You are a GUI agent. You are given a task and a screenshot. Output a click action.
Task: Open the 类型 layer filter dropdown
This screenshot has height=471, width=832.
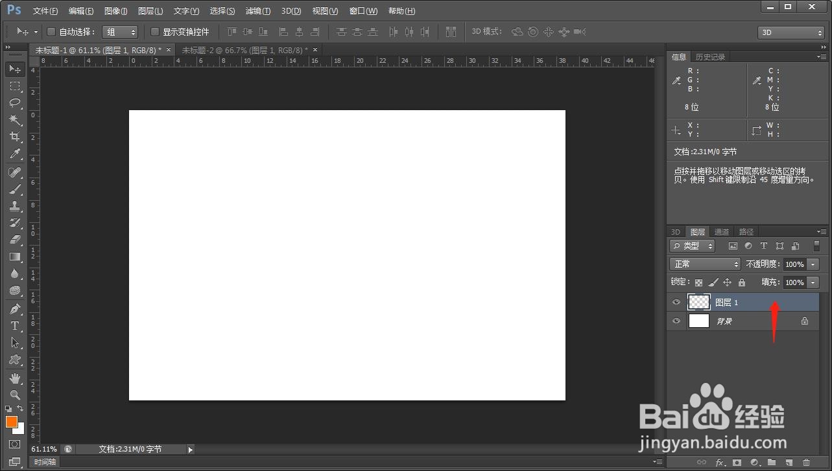tap(692, 246)
